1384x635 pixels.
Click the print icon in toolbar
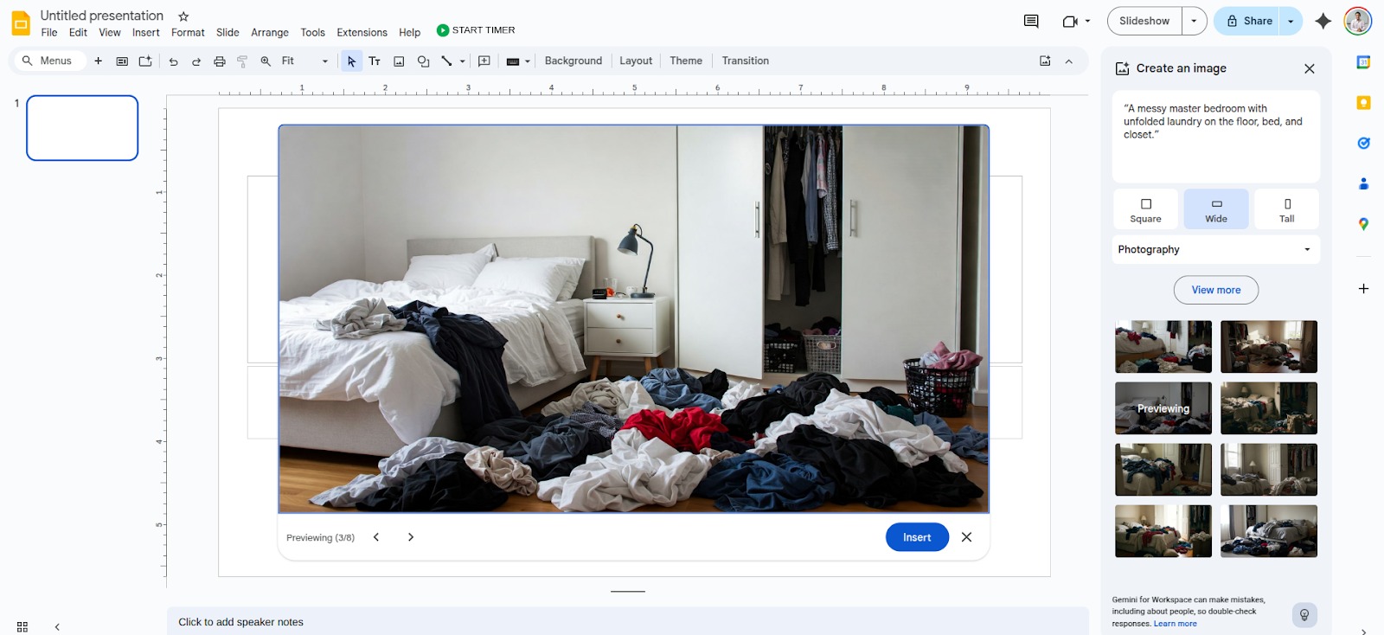pos(220,61)
